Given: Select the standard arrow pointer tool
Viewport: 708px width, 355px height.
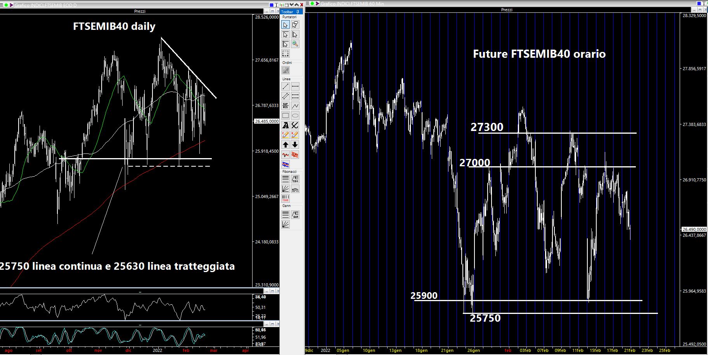Looking at the screenshot, I should [286, 25].
